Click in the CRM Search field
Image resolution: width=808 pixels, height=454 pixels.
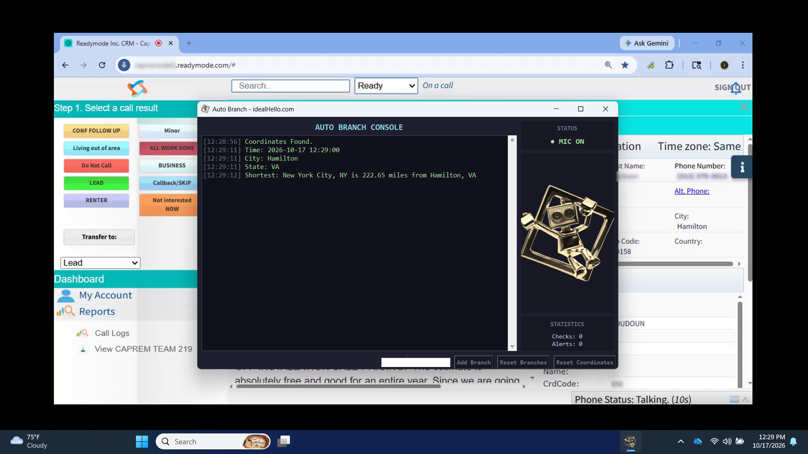[x=290, y=86]
